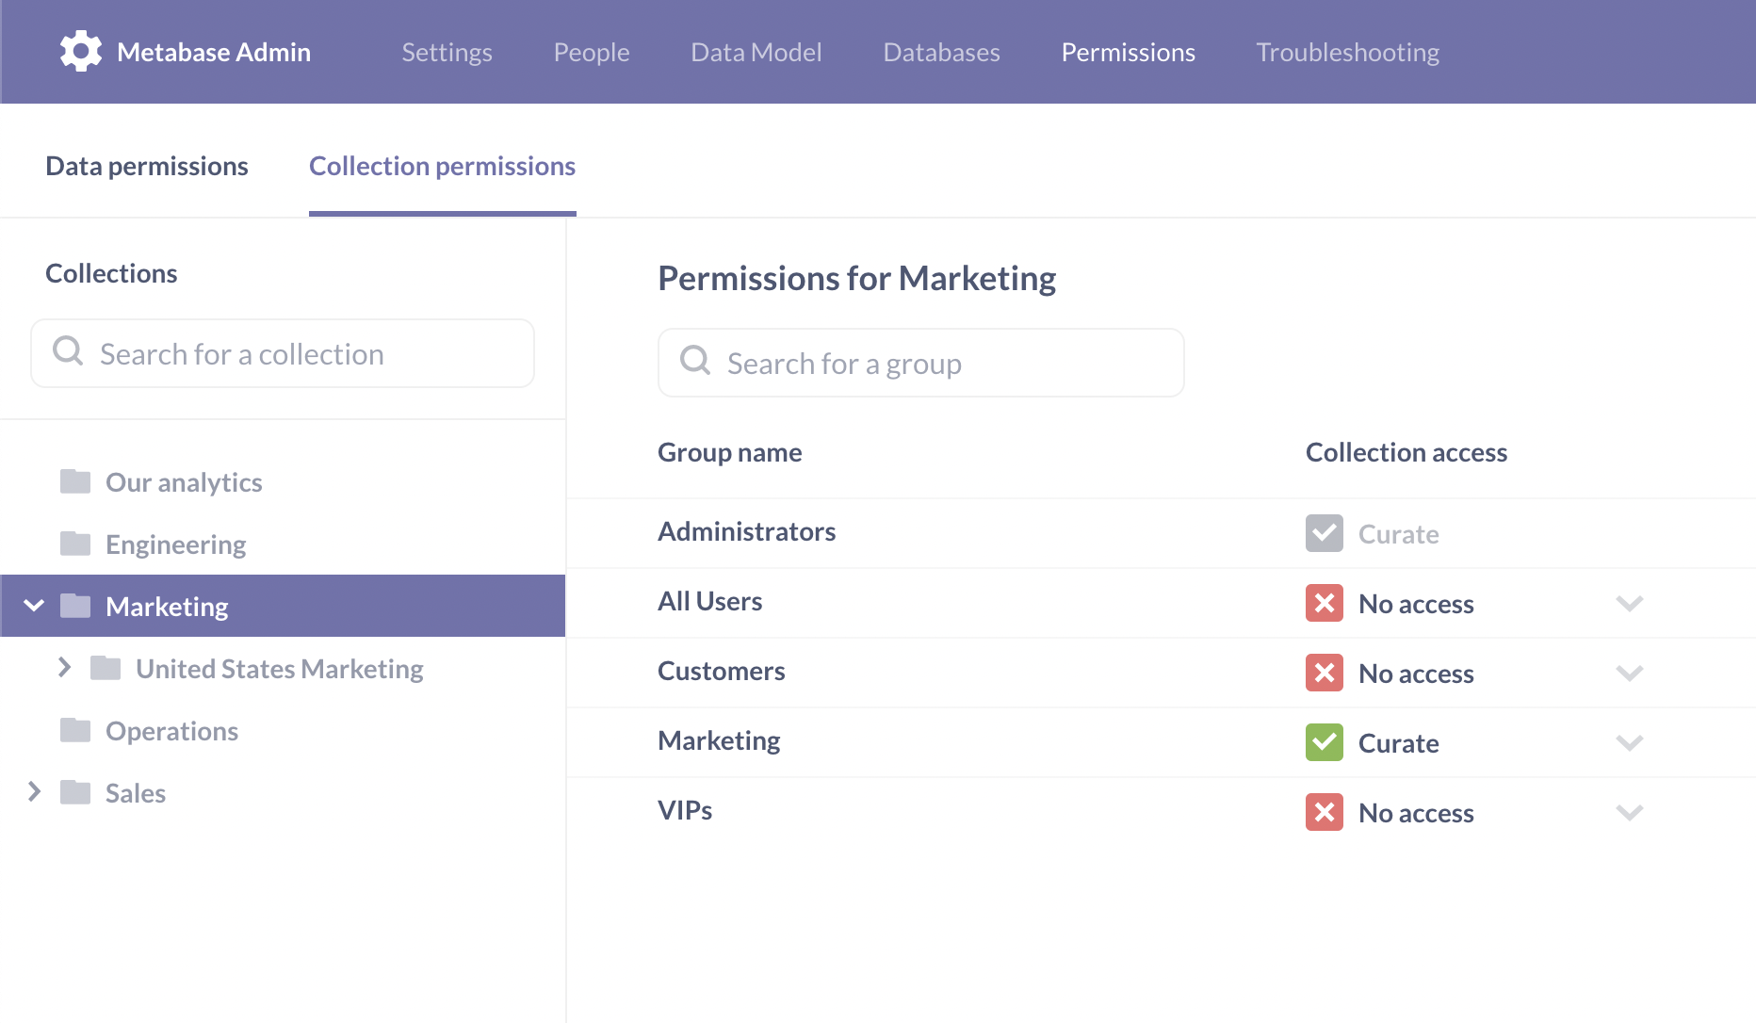The width and height of the screenshot is (1756, 1023).
Task: Expand United States Marketing subcollection
Action: (x=65, y=668)
